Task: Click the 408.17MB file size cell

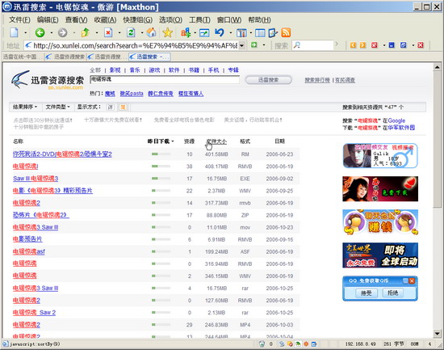Action: pyautogui.click(x=216, y=167)
